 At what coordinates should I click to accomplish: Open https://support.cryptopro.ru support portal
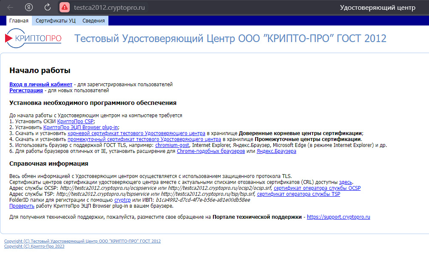338,217
